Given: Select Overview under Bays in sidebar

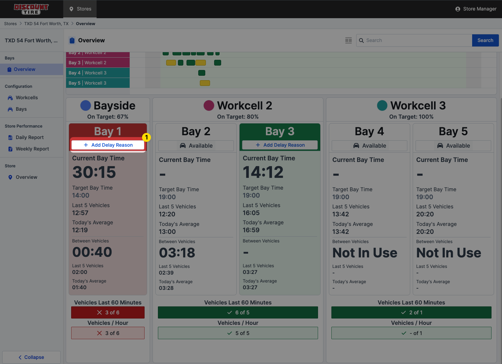Looking at the screenshot, I should pos(24,69).
